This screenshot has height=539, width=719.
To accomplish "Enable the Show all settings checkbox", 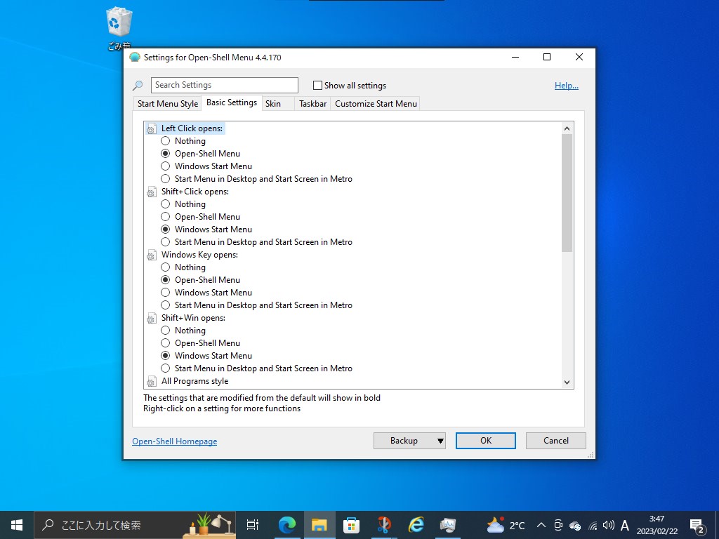I will pyautogui.click(x=317, y=86).
